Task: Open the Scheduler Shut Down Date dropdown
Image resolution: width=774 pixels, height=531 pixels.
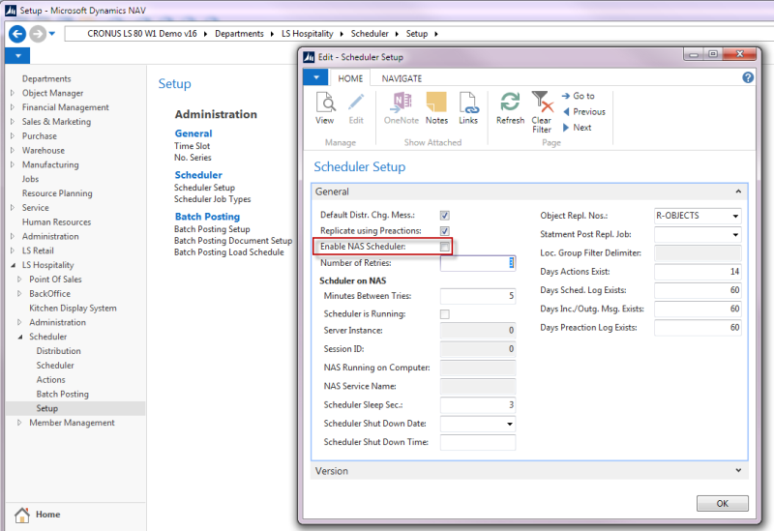Action: pyautogui.click(x=510, y=424)
